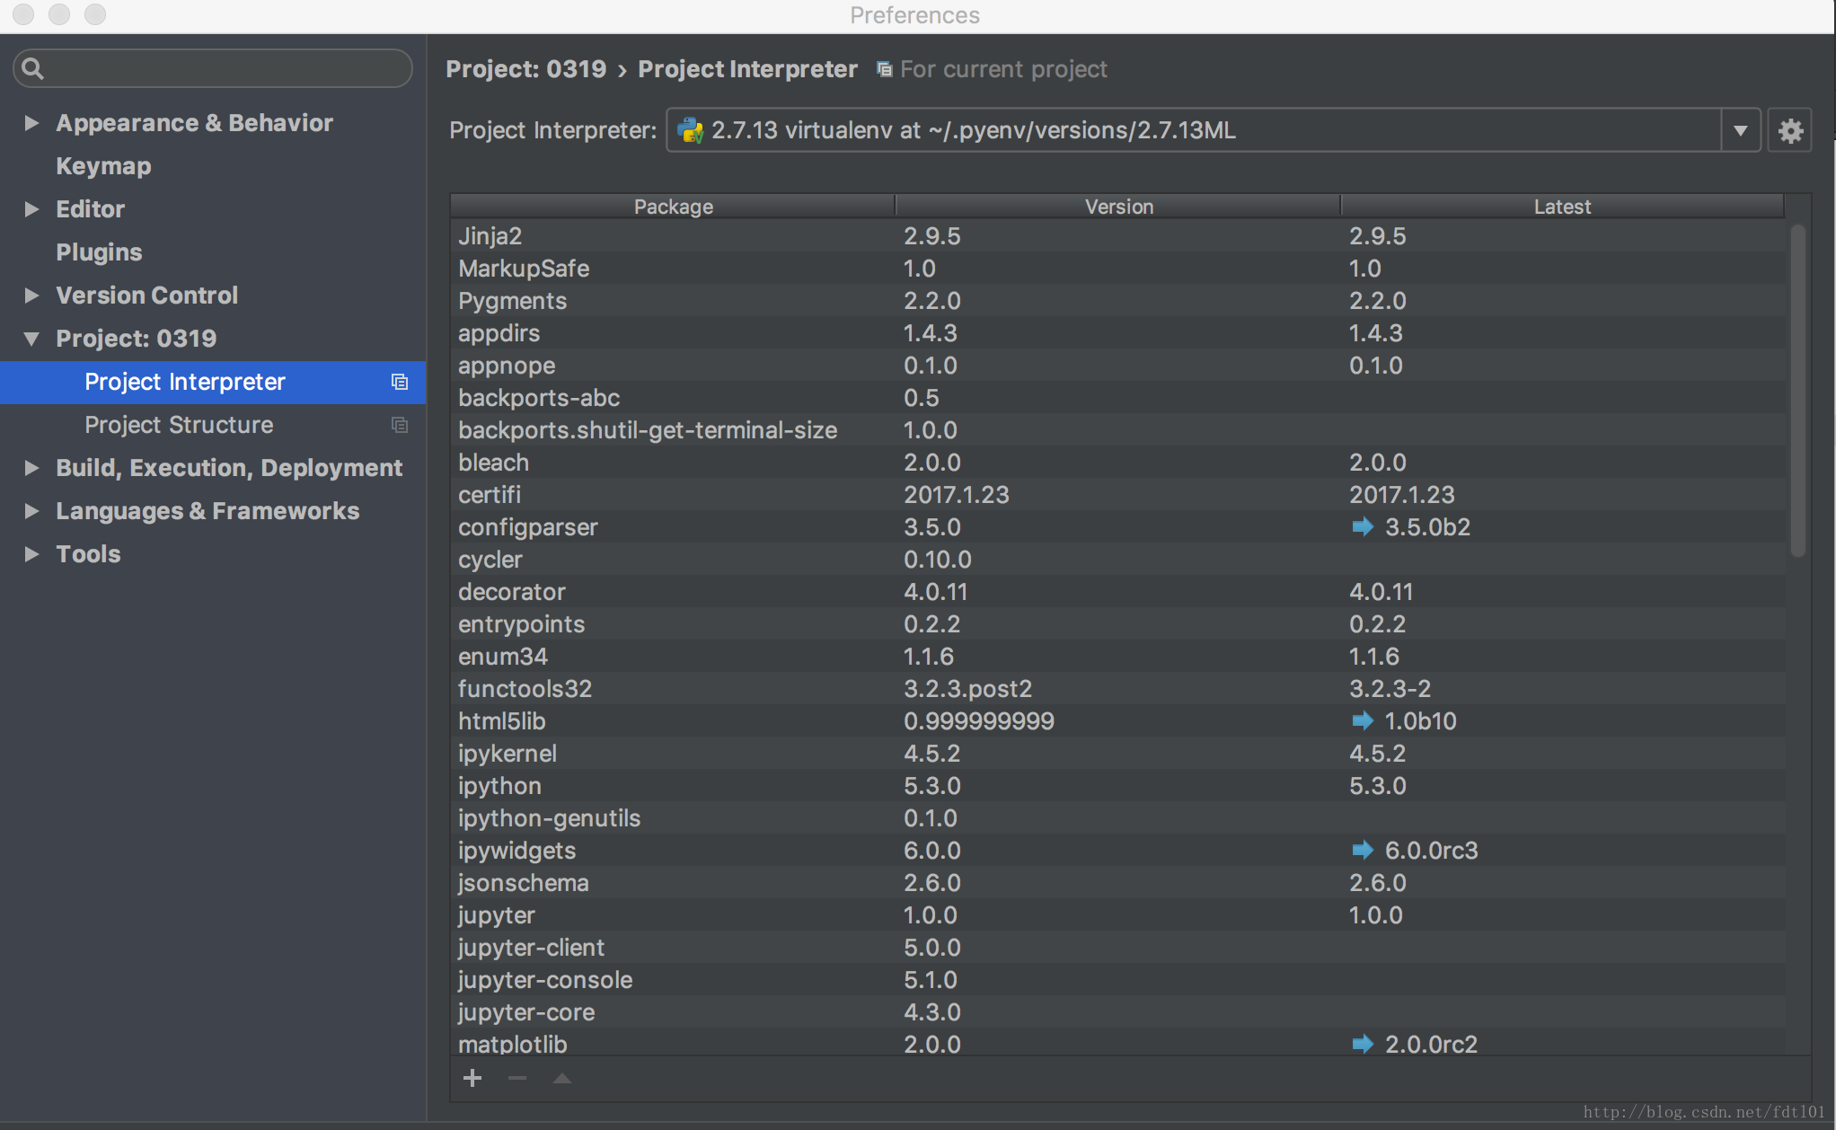Image resolution: width=1836 pixels, height=1130 pixels.
Task: Open Appearance & Behavior settings
Action: click(194, 123)
